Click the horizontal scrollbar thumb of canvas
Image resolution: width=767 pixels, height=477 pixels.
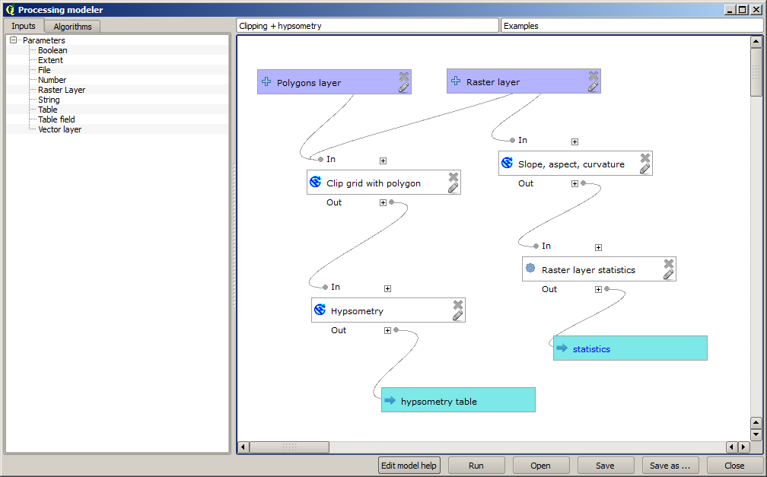(x=289, y=447)
